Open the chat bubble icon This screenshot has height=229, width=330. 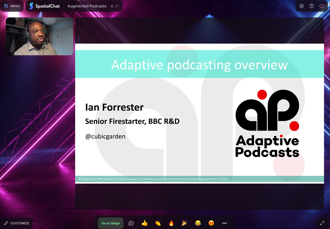tap(131, 223)
